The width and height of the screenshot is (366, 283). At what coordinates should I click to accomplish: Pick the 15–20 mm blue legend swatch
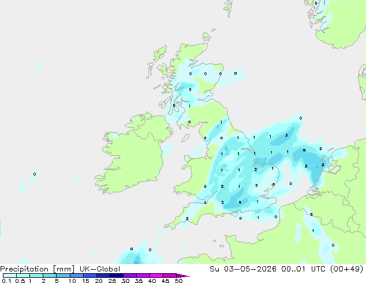point(90,275)
